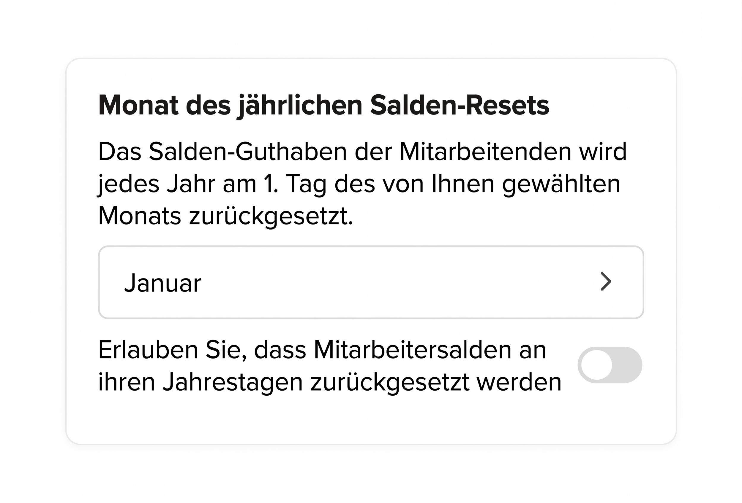Click "Das Salden-Guthaben der Mitarbeitenden wird" line

pyautogui.click(x=362, y=152)
